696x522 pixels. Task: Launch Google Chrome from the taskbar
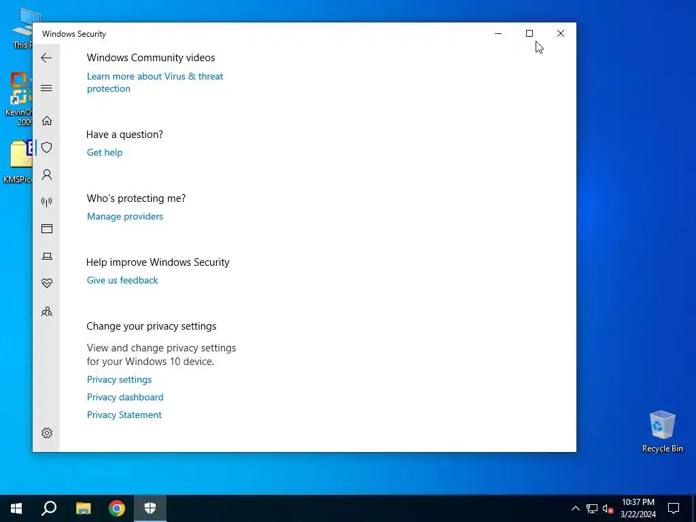[x=117, y=508]
